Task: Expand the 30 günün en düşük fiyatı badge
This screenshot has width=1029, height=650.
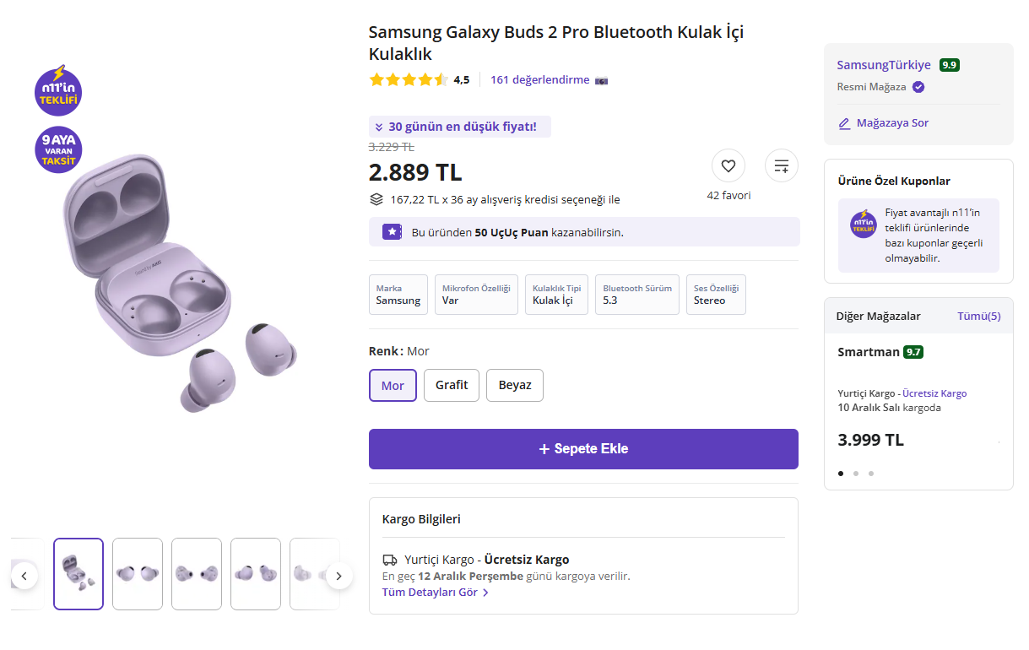Action: coord(459,127)
